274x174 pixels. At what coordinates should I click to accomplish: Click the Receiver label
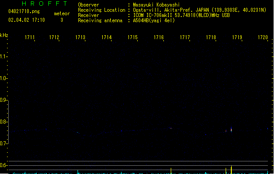click(88, 15)
